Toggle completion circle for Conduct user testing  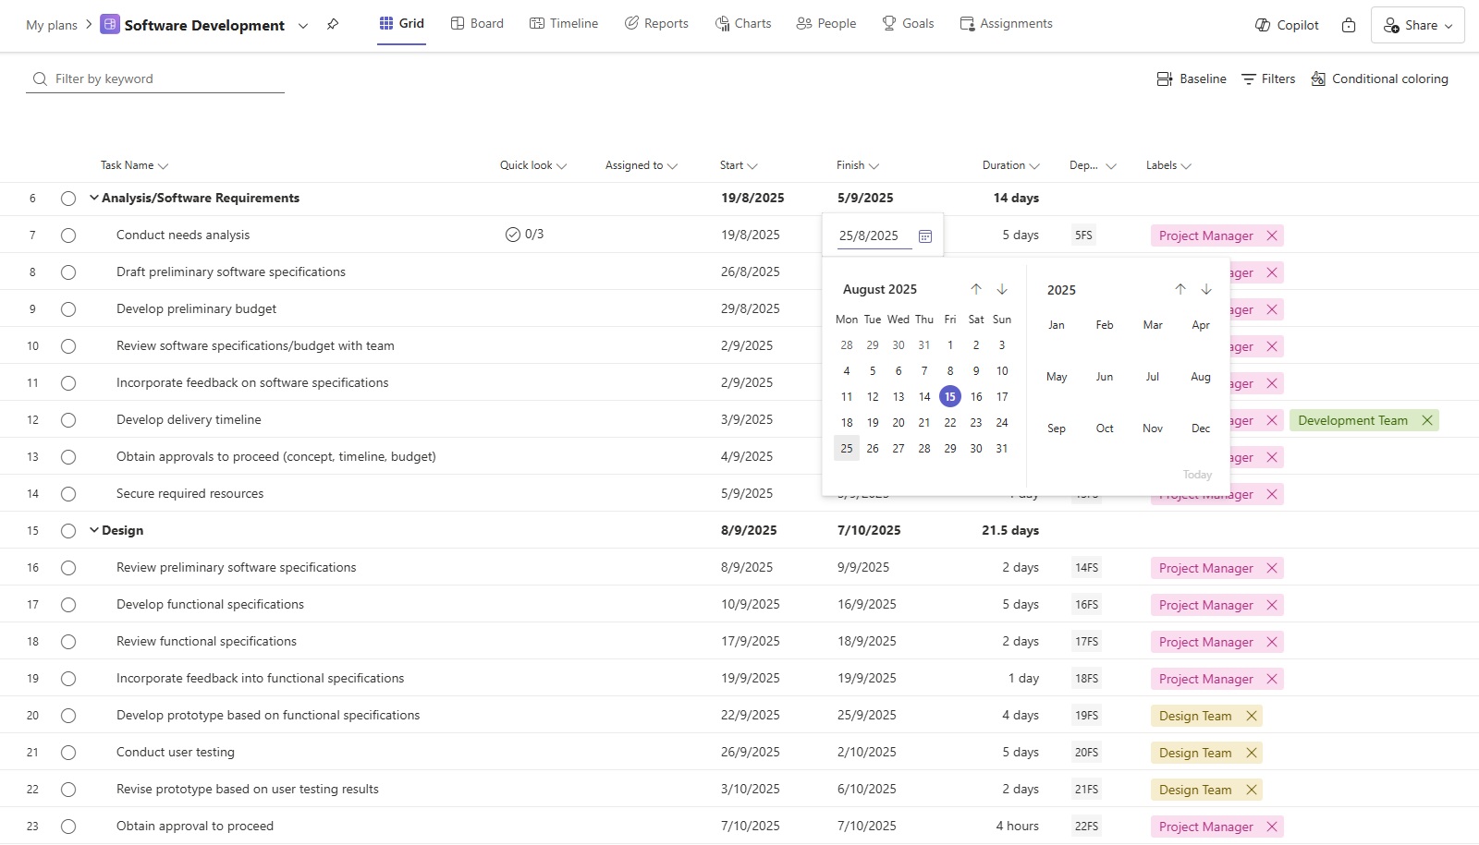coord(68,753)
